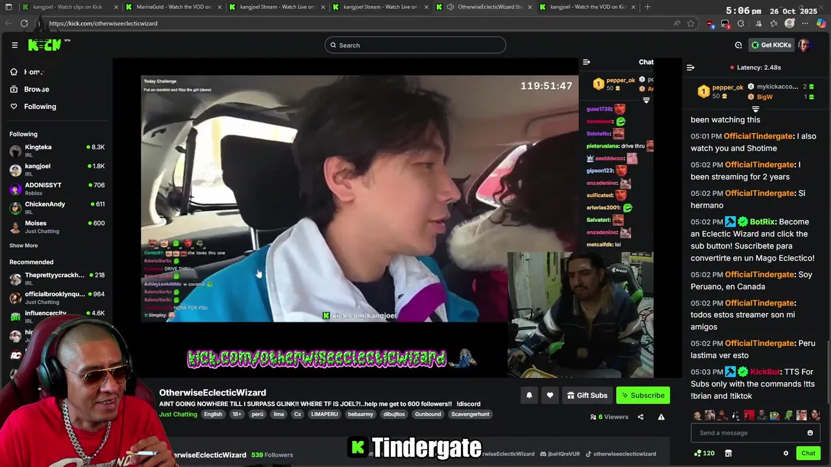Click the share stream icon
The height and width of the screenshot is (467, 831).
pos(640,417)
